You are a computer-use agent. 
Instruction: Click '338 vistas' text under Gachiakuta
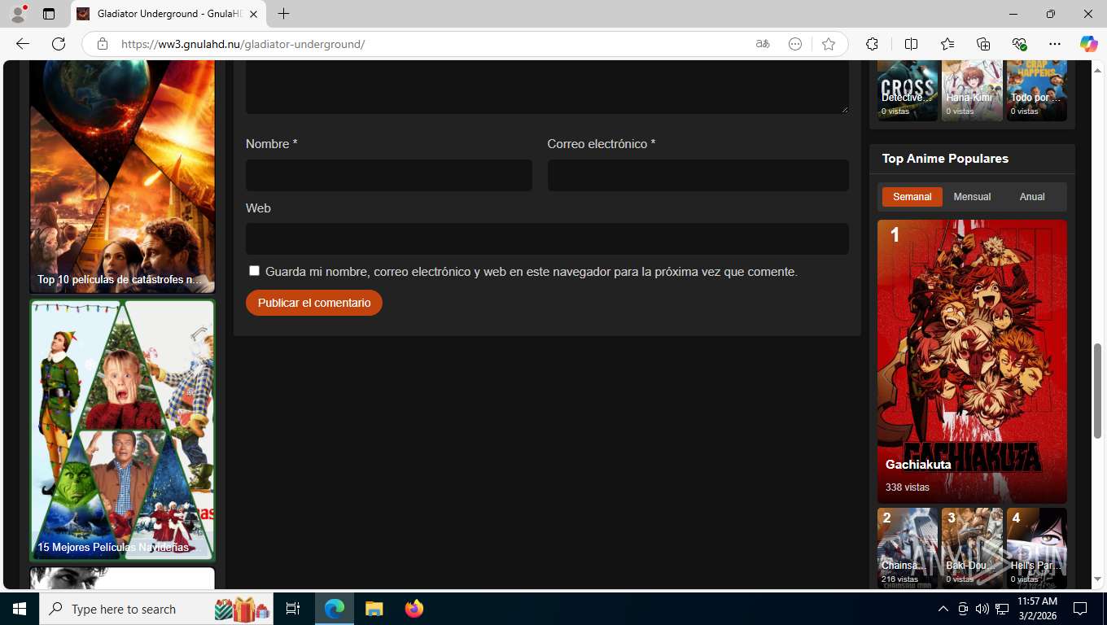[x=908, y=487]
